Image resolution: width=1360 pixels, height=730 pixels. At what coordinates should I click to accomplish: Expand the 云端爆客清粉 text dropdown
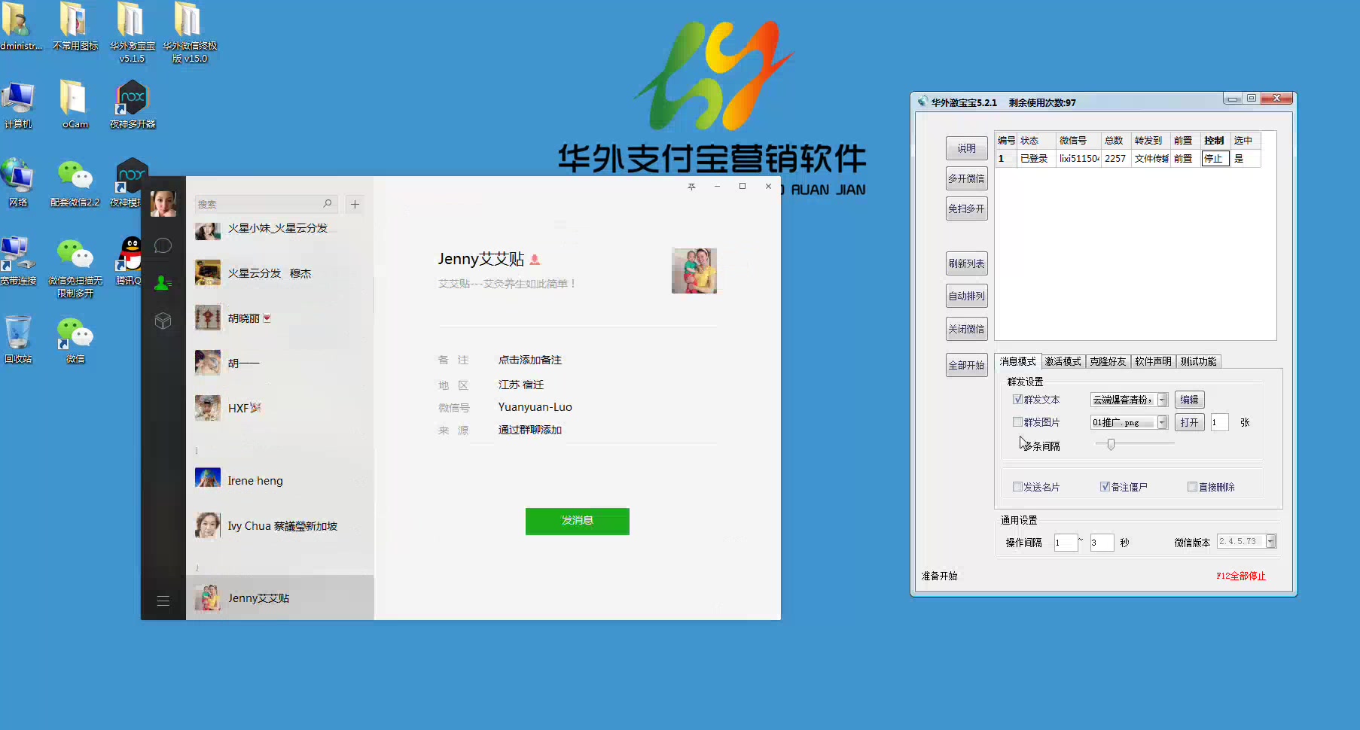(1163, 400)
